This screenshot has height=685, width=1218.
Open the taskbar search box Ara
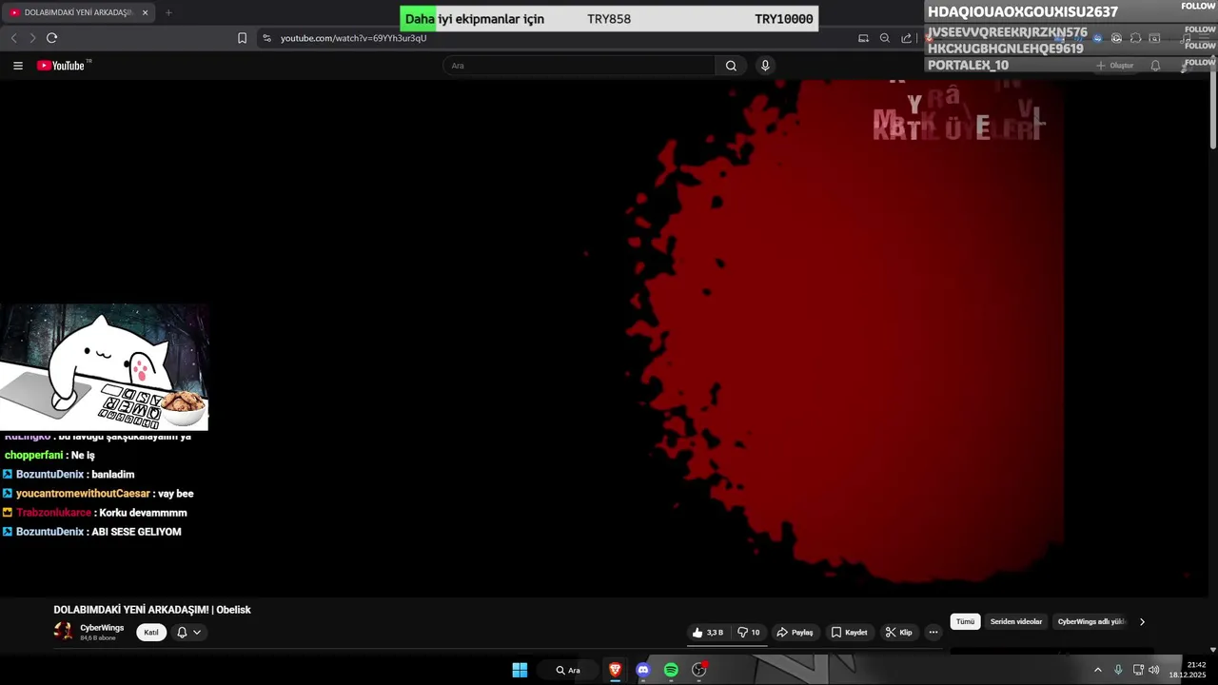[x=568, y=670]
